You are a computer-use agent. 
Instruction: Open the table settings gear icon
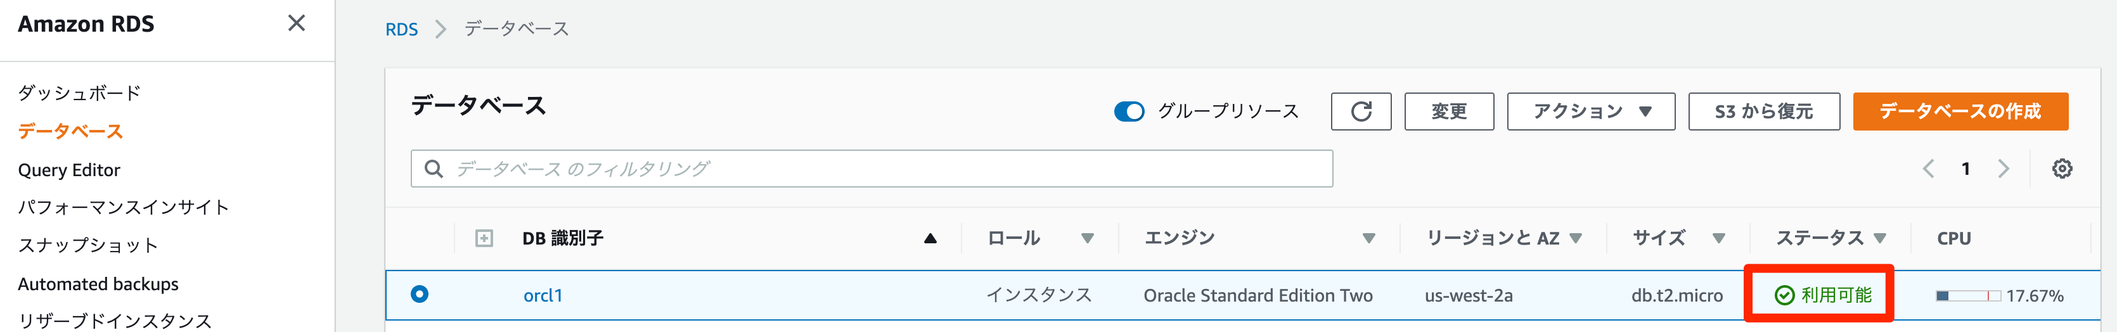(x=2061, y=169)
